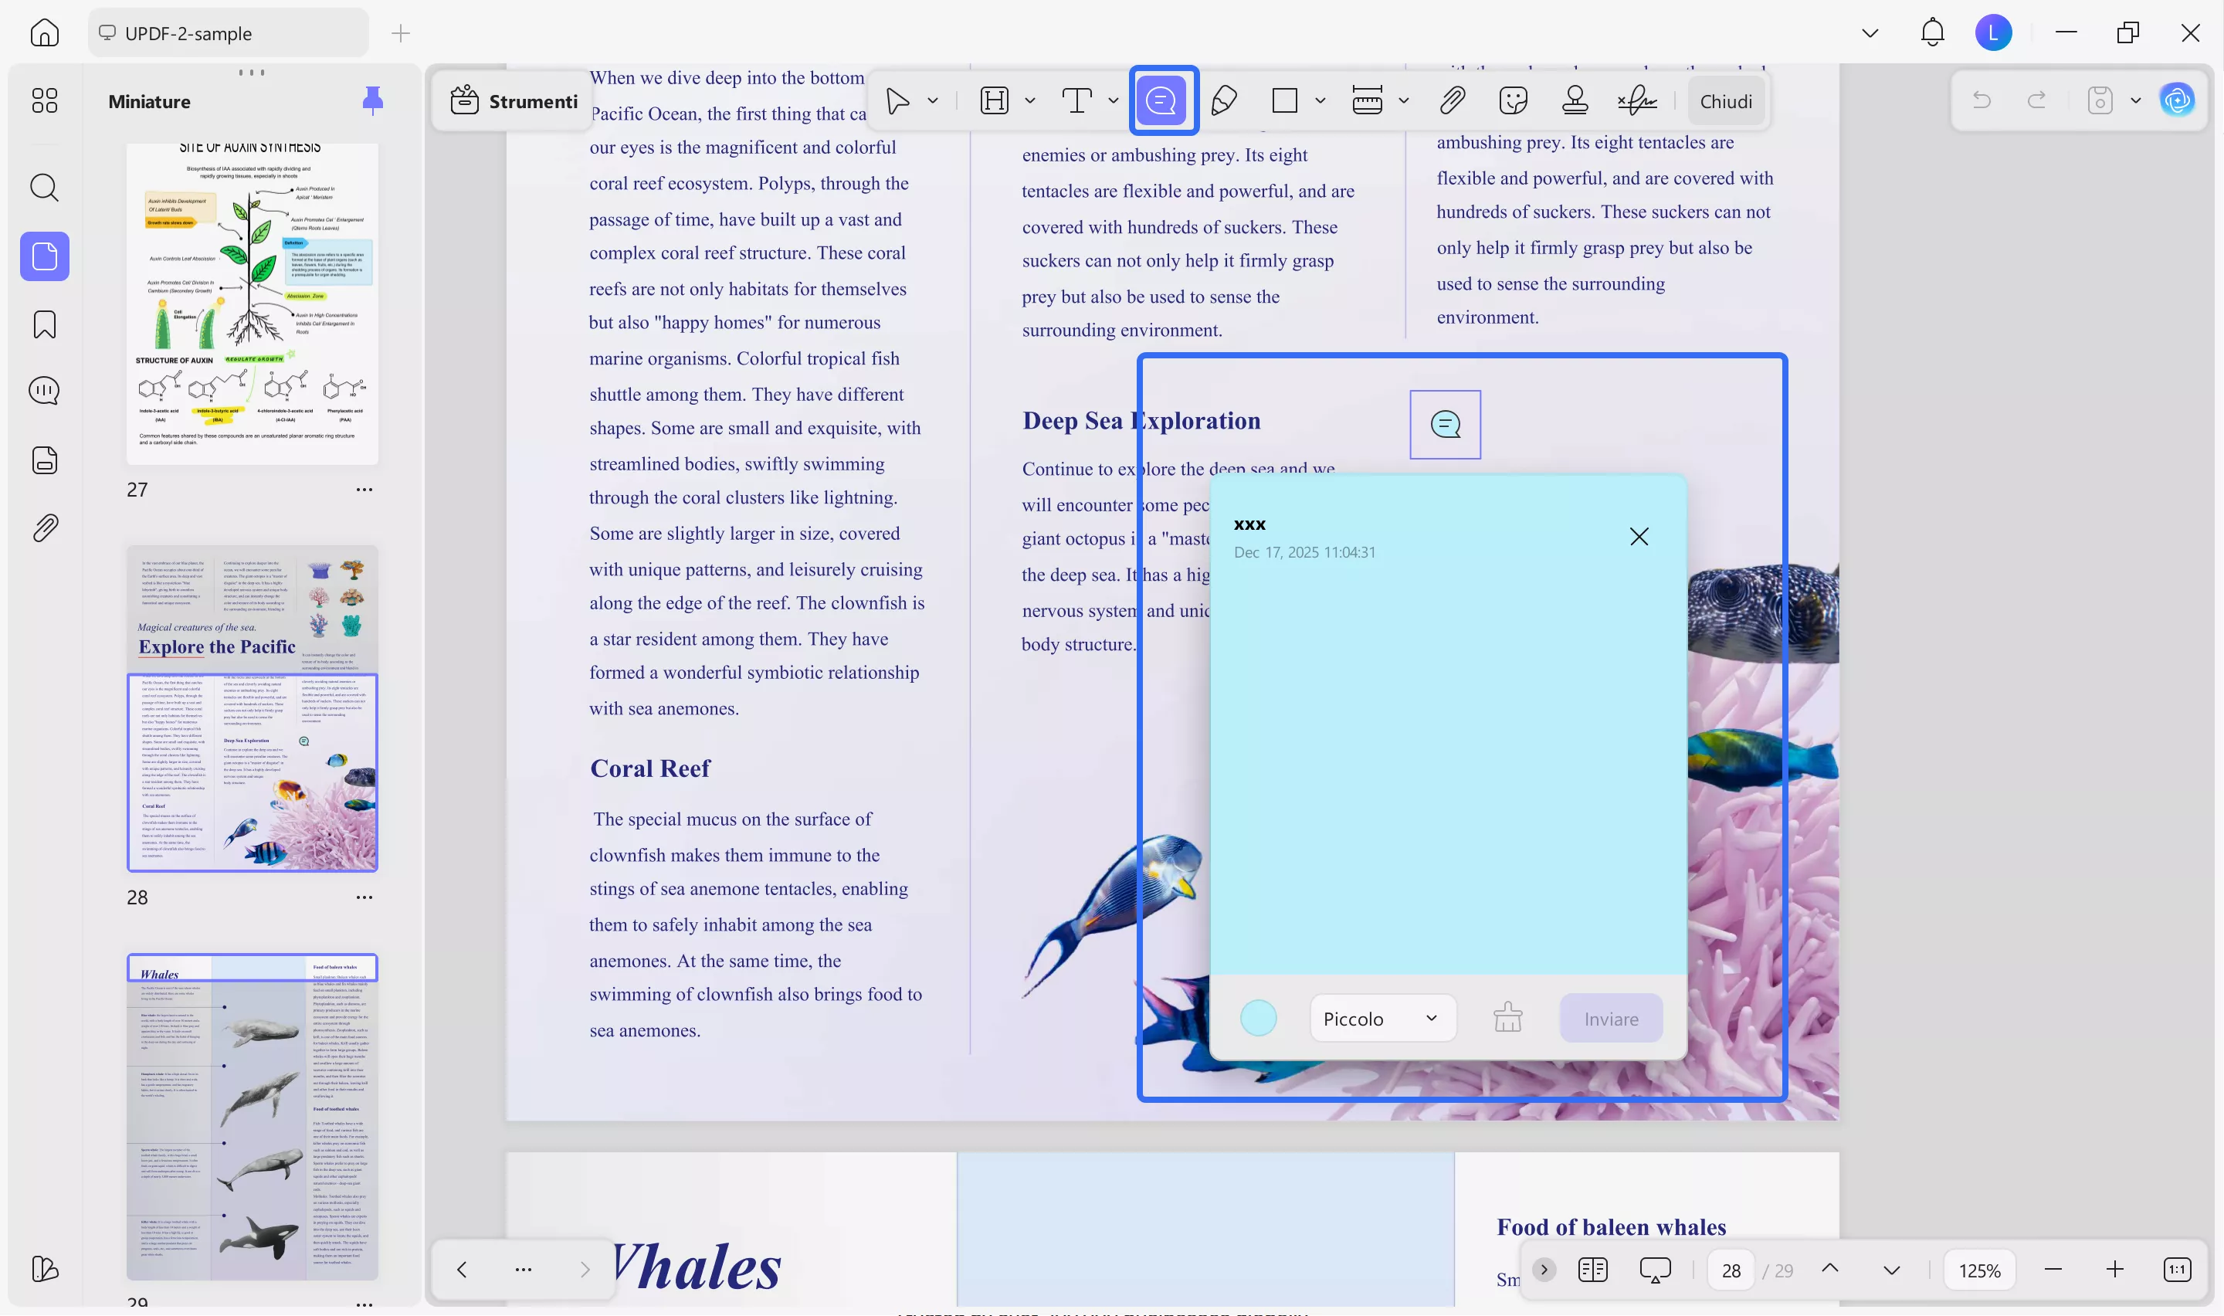2224x1316 pixels.
Task: Toggle the sticky note comment tool
Action: tap(1162, 100)
